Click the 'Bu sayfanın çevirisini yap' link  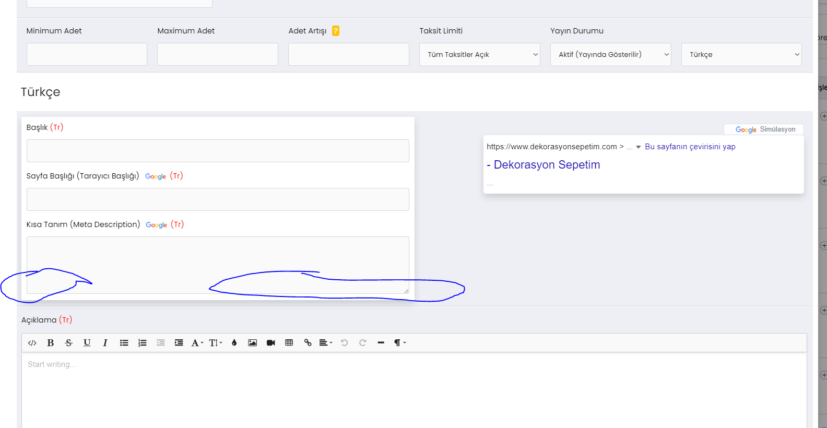(x=690, y=147)
